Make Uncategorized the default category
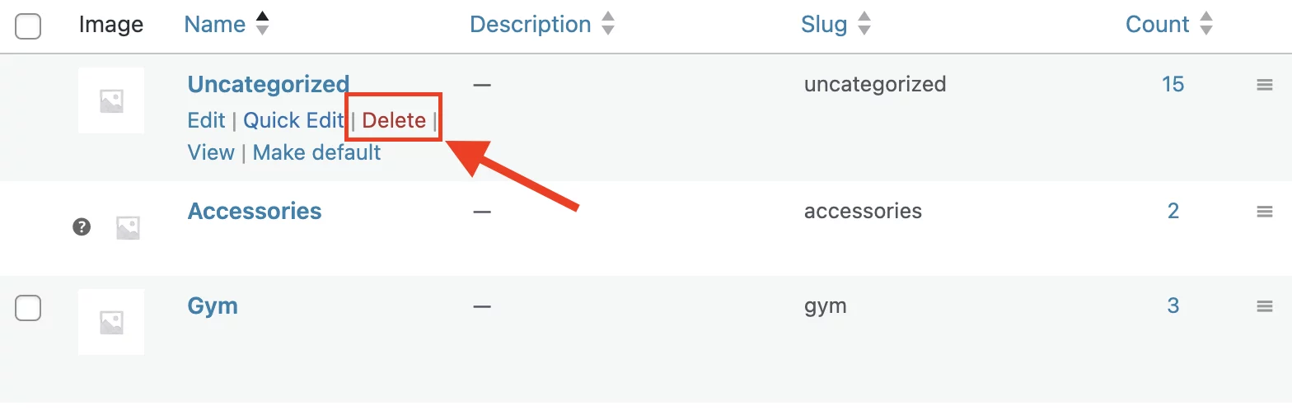Screen dimensions: 1292x415 pos(316,152)
